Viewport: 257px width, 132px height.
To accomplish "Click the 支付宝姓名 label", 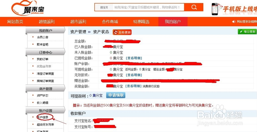I will click(x=84, y=121).
